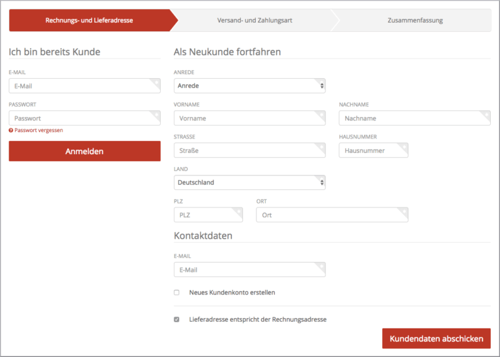The width and height of the screenshot is (500, 357).
Task: Focus the Kontaktdaten E-Mail field
Action: [249, 270]
